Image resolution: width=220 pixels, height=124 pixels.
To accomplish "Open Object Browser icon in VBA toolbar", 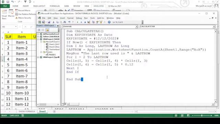I will pos(101,22).
